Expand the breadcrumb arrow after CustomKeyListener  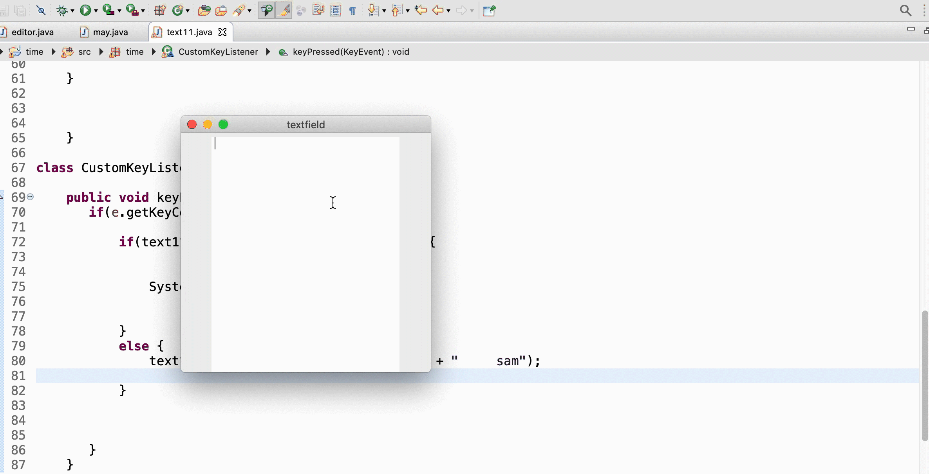point(268,52)
